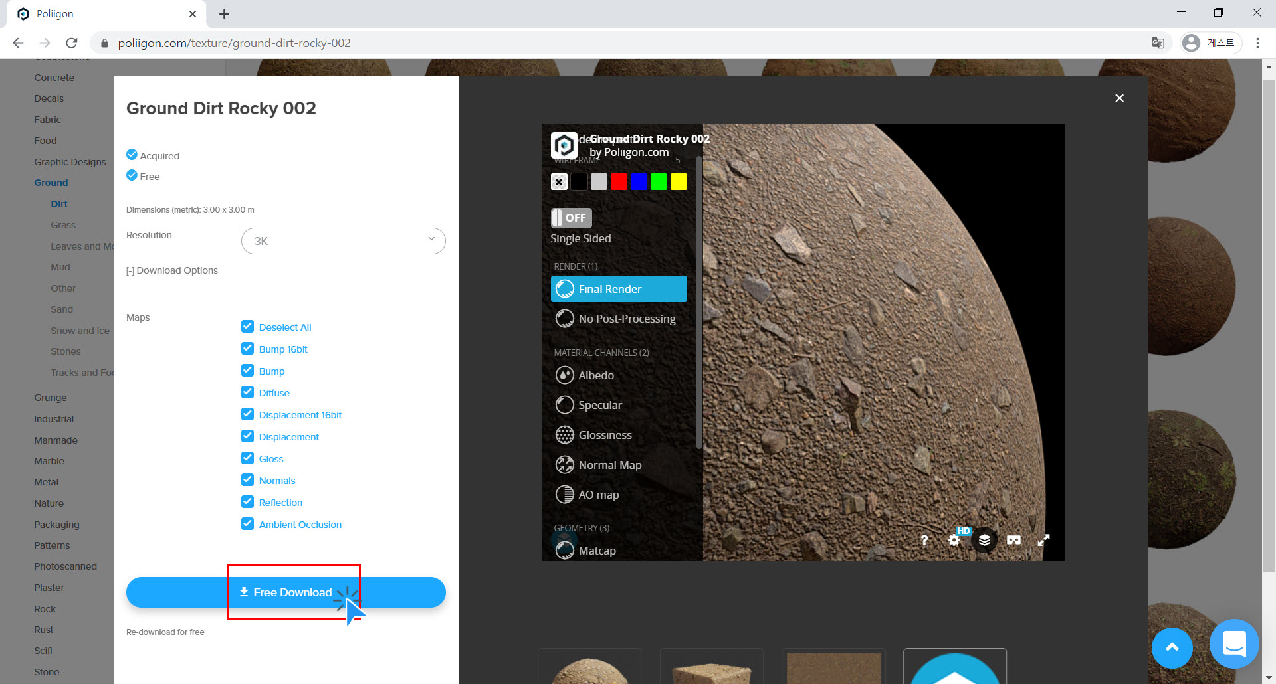Uncheck the Diffuse map
This screenshot has width=1276, height=684.
(x=247, y=392)
